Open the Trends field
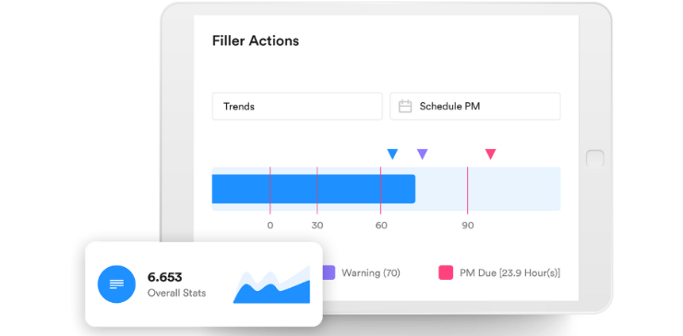Screen dimensions: 683x336 pos(297,106)
